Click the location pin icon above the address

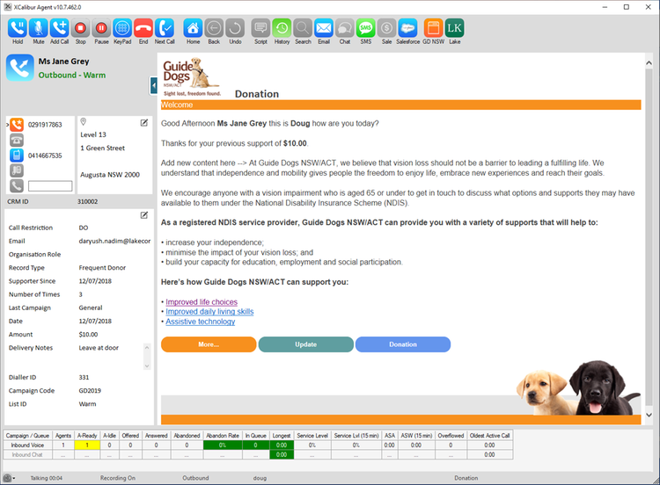(84, 122)
